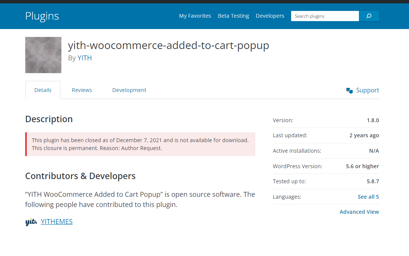Click the Languages: label
Screen dimensions: 409x256
tap(287, 197)
